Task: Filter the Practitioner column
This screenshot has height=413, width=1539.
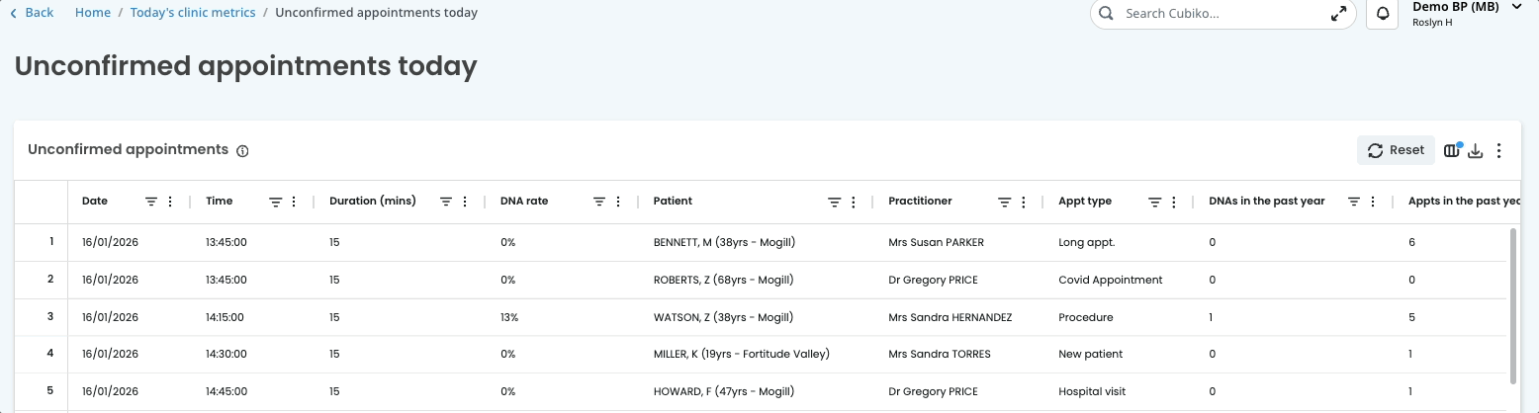Action: tap(1004, 202)
